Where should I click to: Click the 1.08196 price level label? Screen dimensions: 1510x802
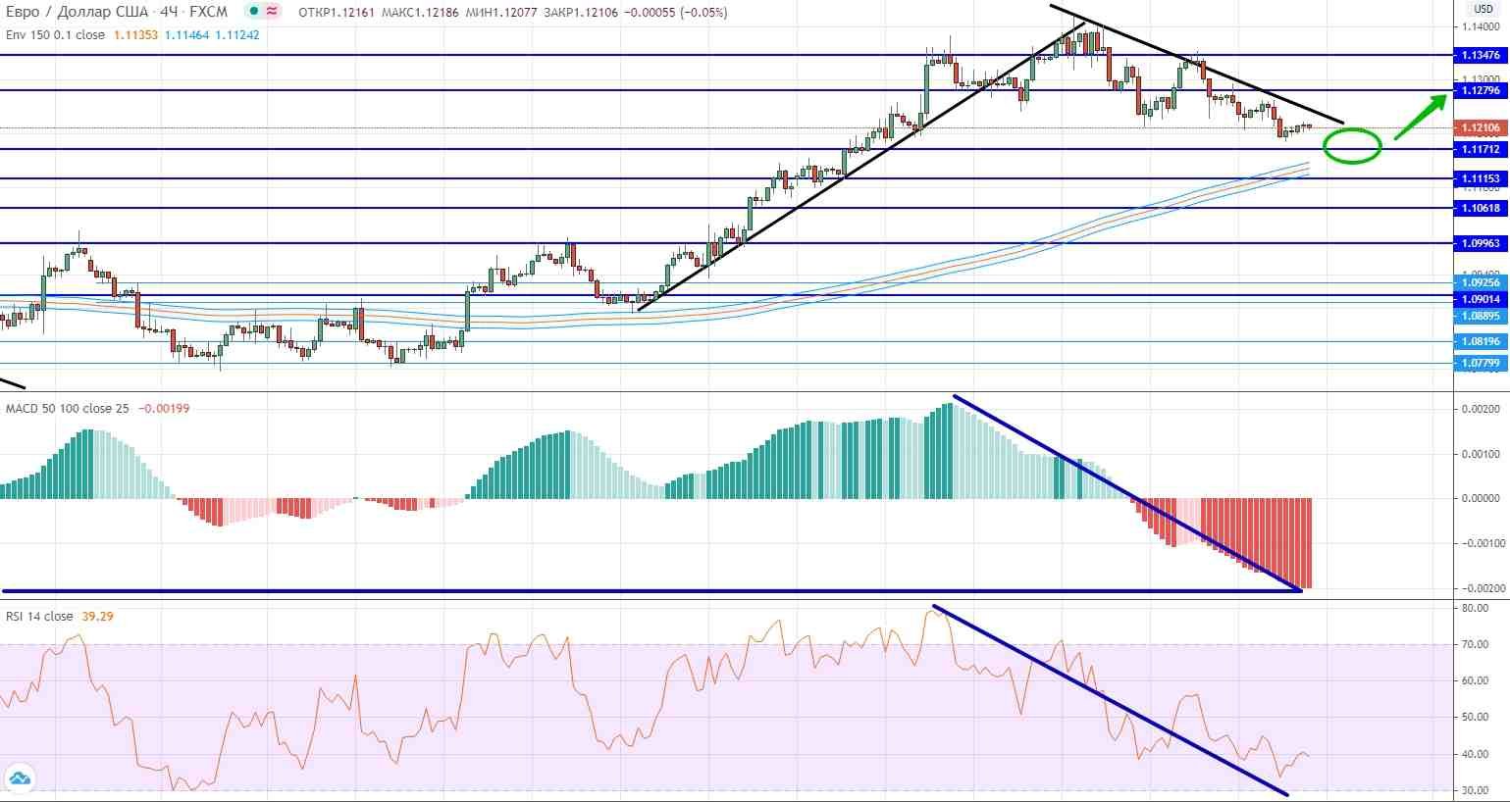[1481, 341]
